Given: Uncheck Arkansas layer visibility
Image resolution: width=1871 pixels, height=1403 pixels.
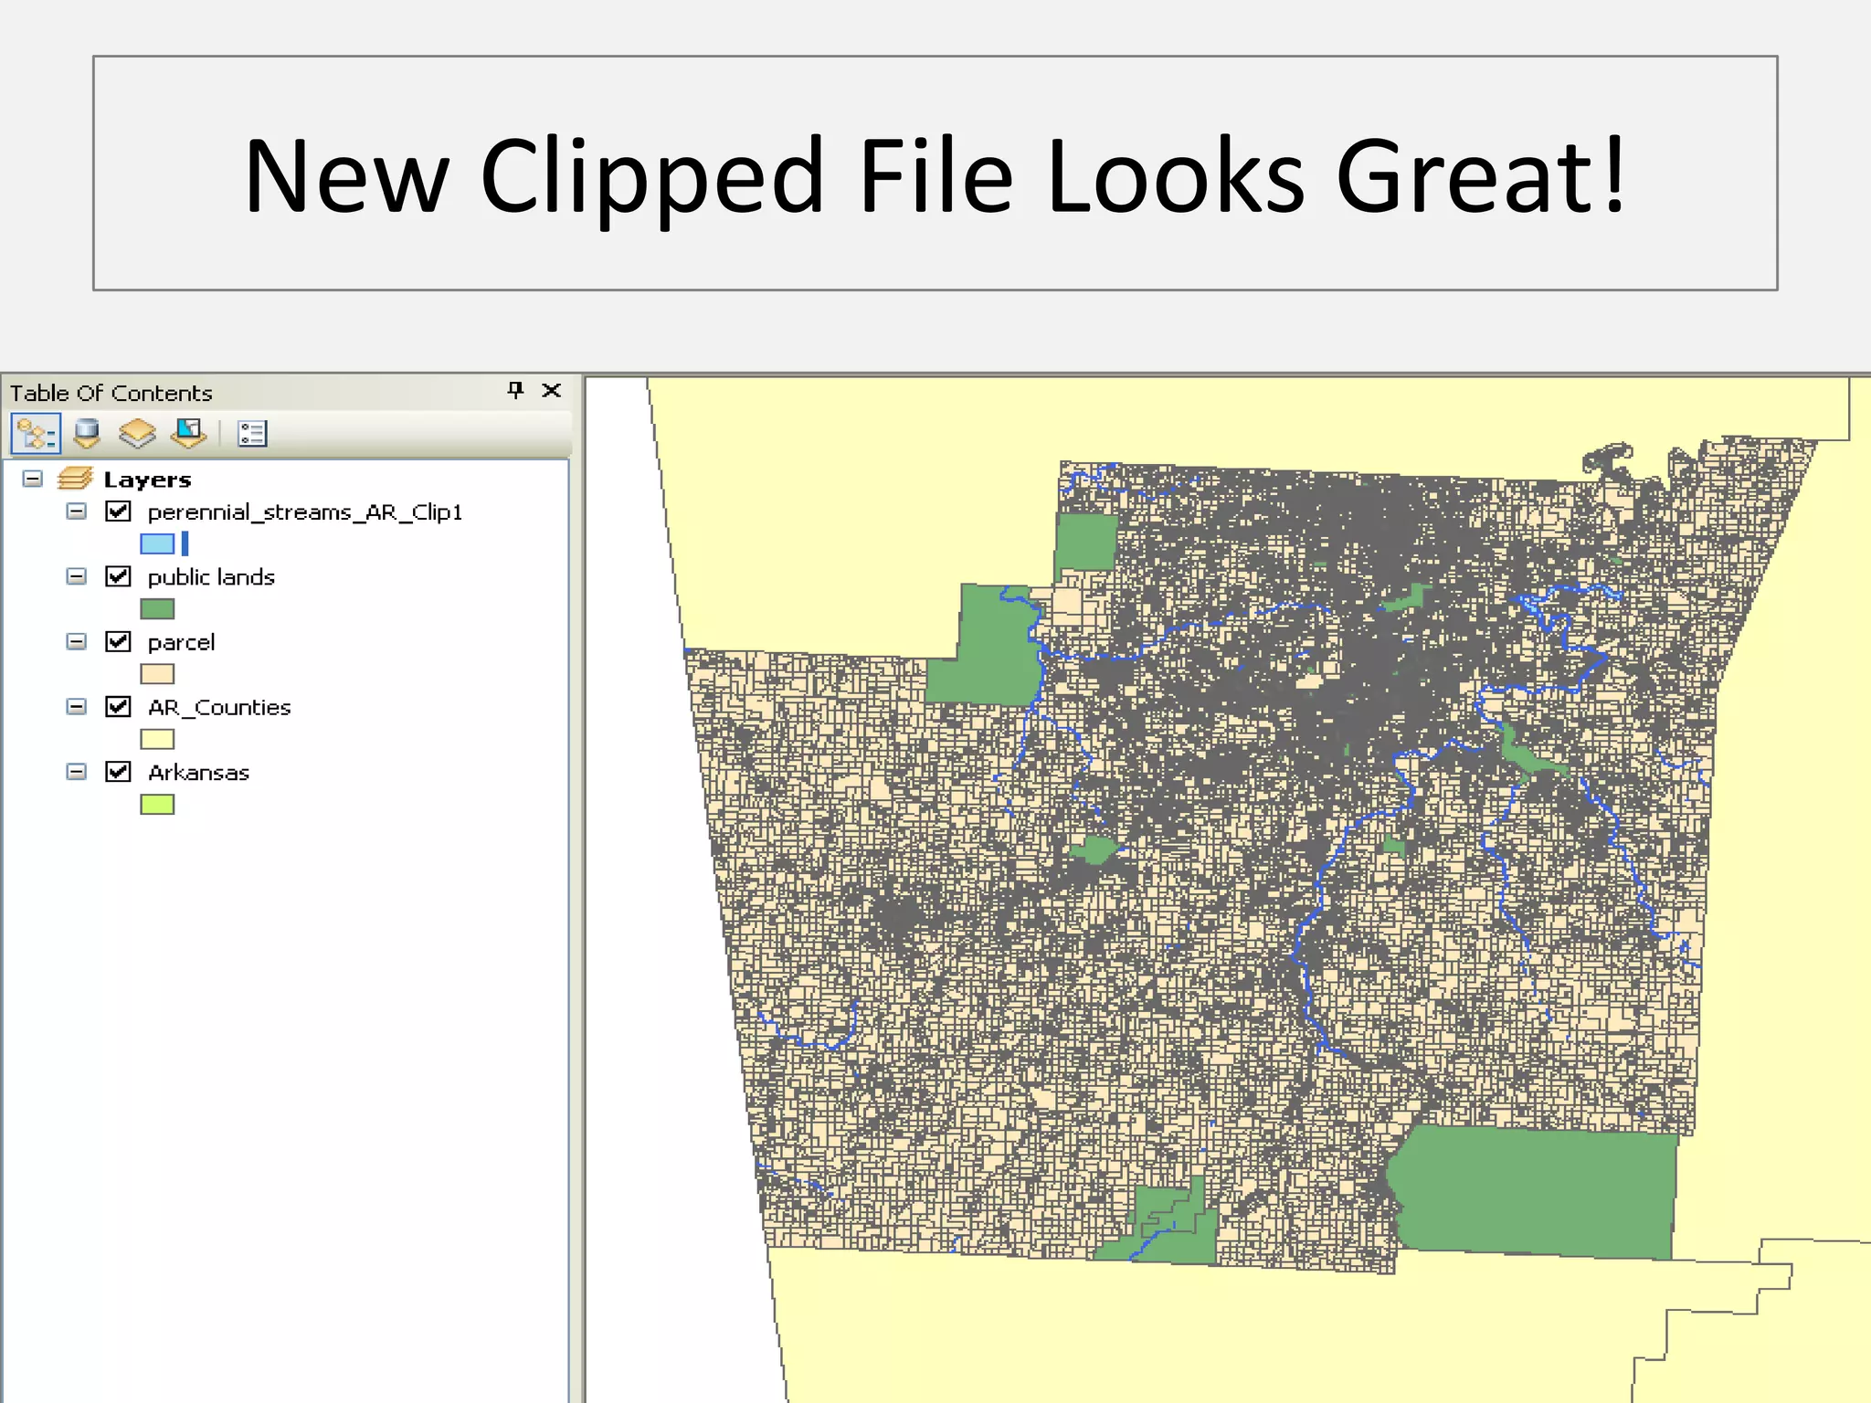Looking at the screenshot, I should point(118,772).
